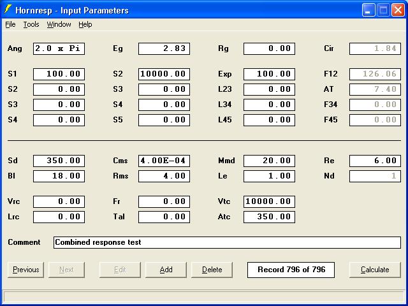Select the Nd field showing 1

point(375,176)
